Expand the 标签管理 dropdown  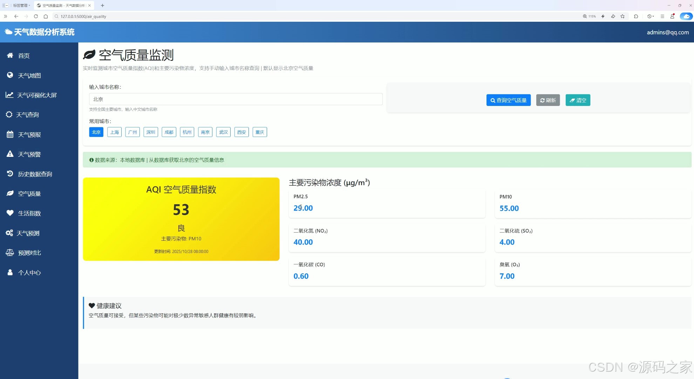(21, 5)
